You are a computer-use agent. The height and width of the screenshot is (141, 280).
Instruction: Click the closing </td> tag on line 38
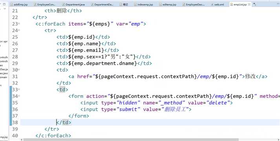(x=64, y=123)
